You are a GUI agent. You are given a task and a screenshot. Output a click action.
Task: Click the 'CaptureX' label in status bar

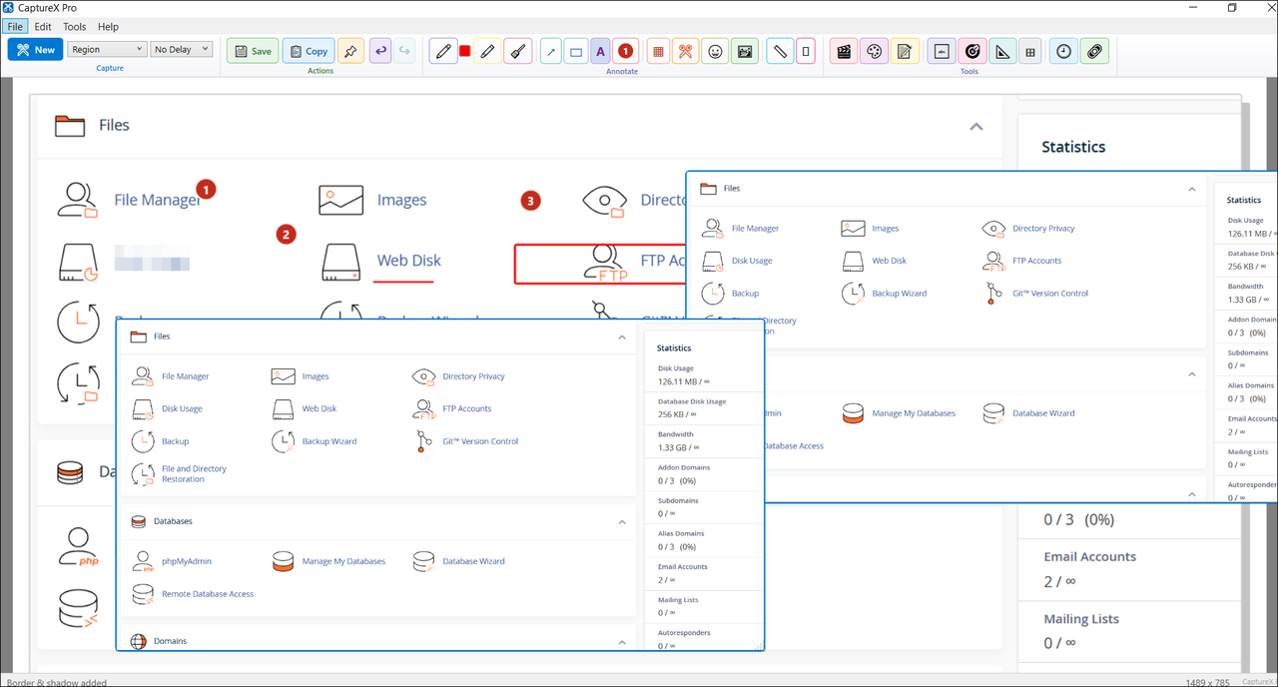(x=1258, y=682)
